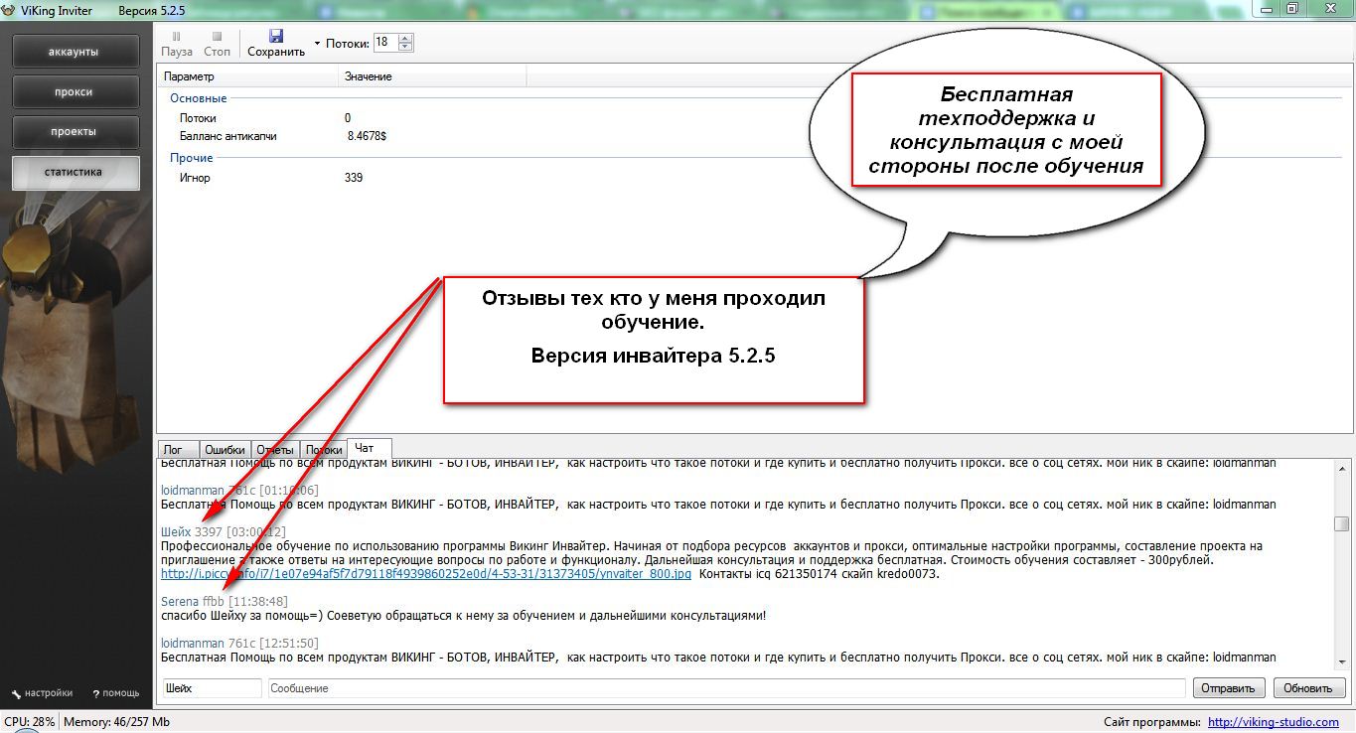Switch to the Ошибки tab

point(225,450)
